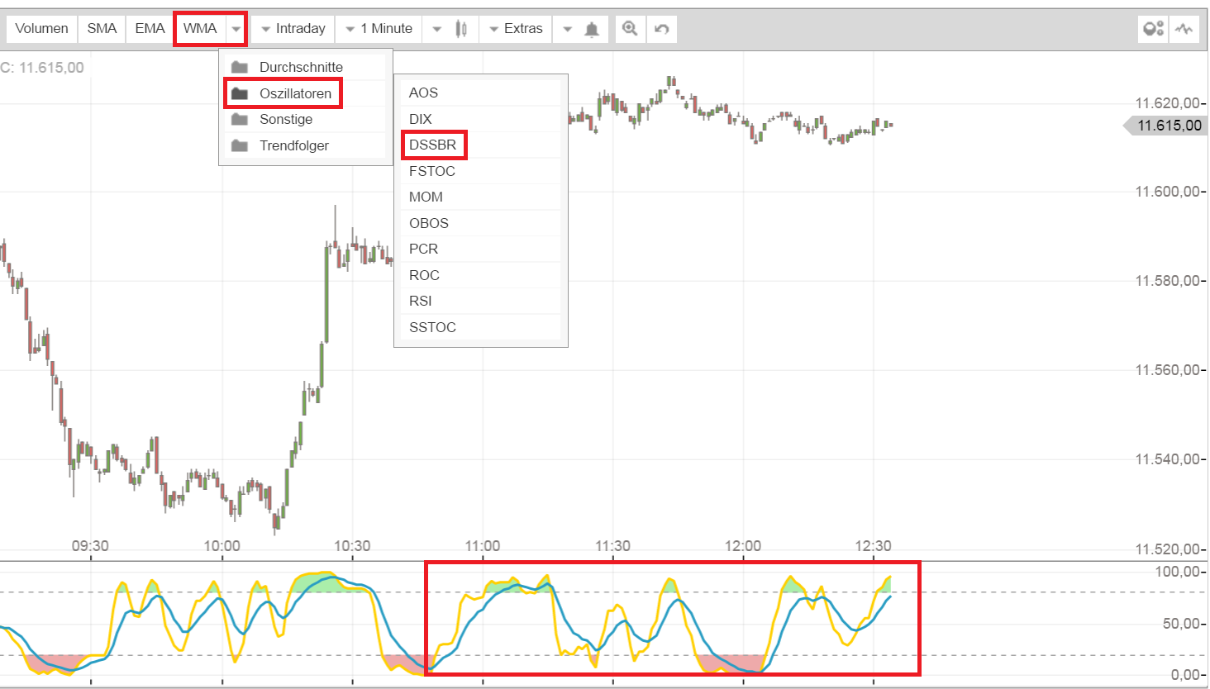Open the 1 Minute timeframe dropdown

[x=377, y=28]
